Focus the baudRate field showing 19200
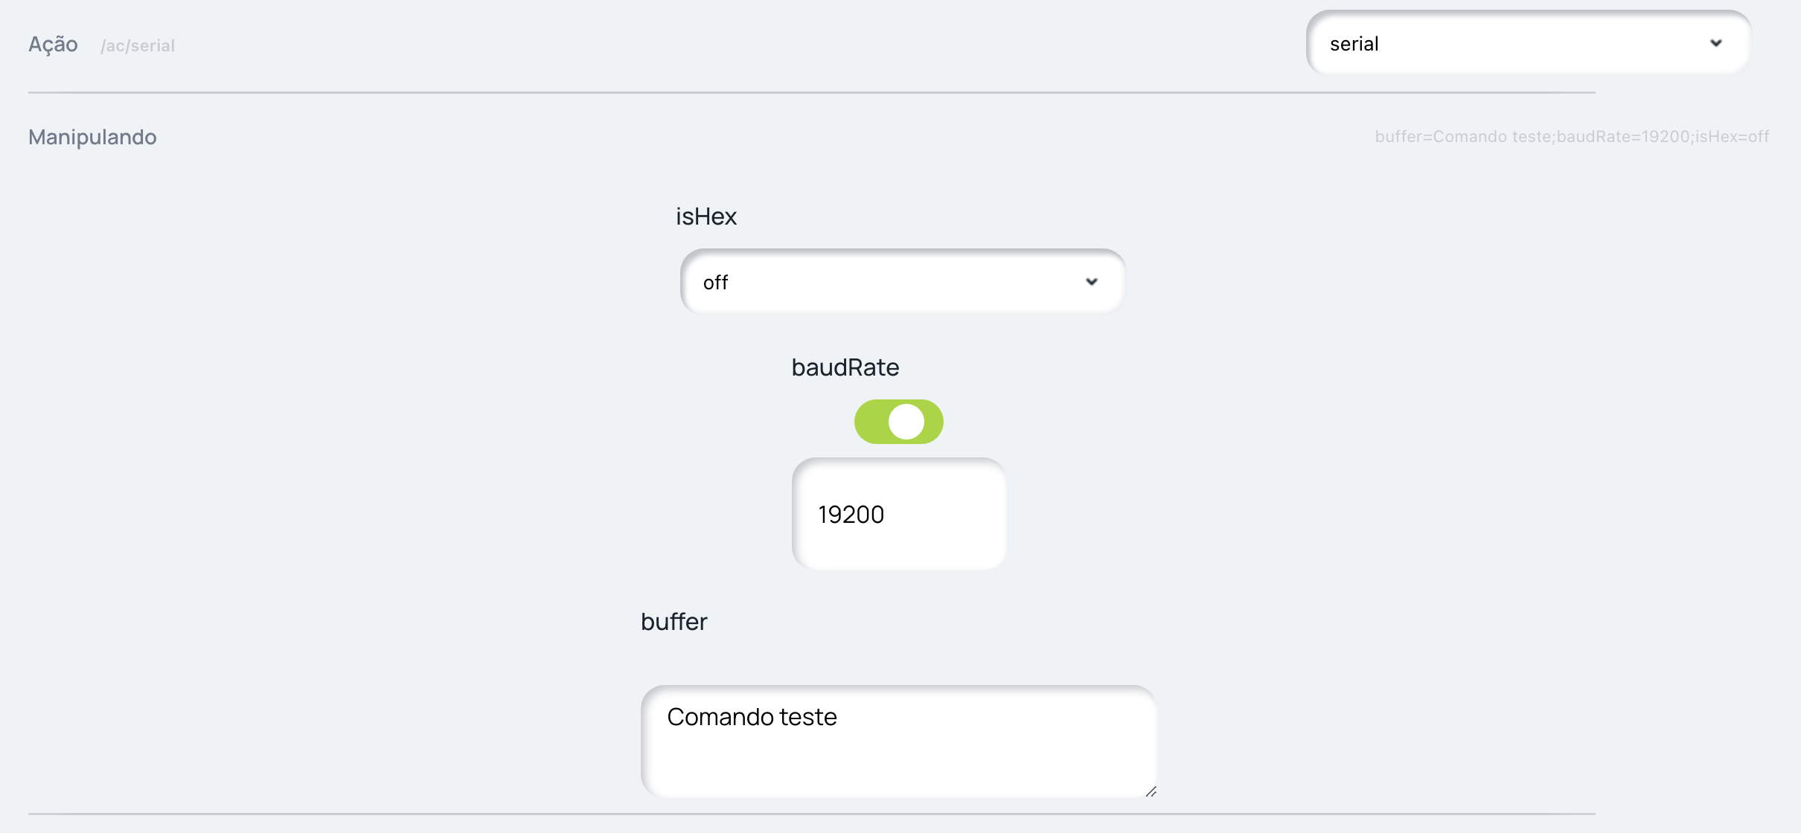 pos(899,514)
